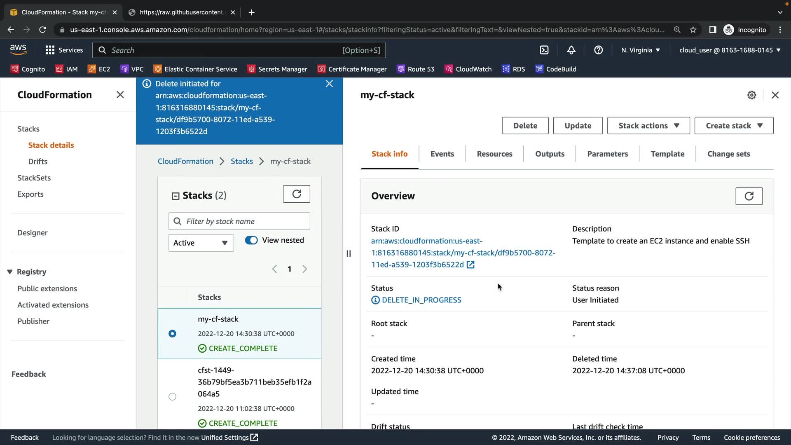This screenshot has height=445, width=791.
Task: Expand the Stack actions dropdown
Action: (648, 126)
